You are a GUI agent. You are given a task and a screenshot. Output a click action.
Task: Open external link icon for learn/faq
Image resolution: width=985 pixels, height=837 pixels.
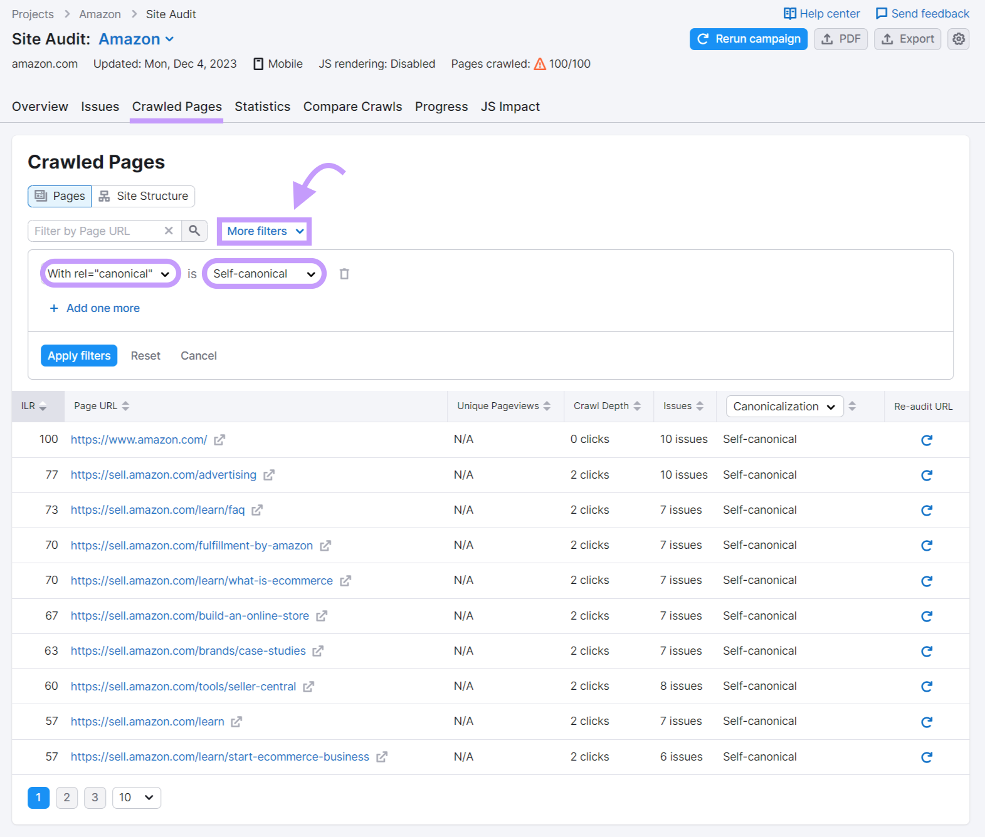256,510
